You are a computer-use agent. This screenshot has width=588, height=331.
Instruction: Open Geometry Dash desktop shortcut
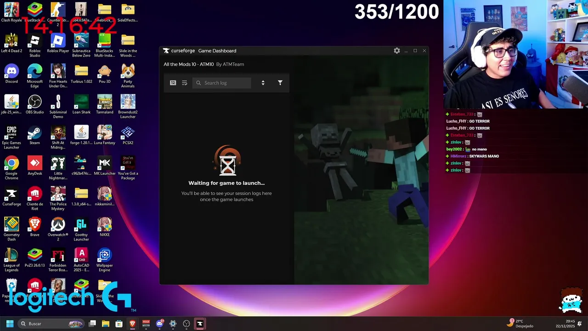coord(11,229)
